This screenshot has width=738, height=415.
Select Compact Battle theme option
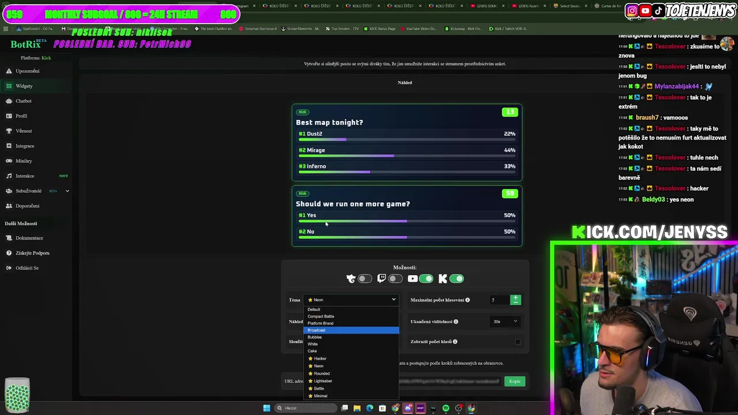351,316
